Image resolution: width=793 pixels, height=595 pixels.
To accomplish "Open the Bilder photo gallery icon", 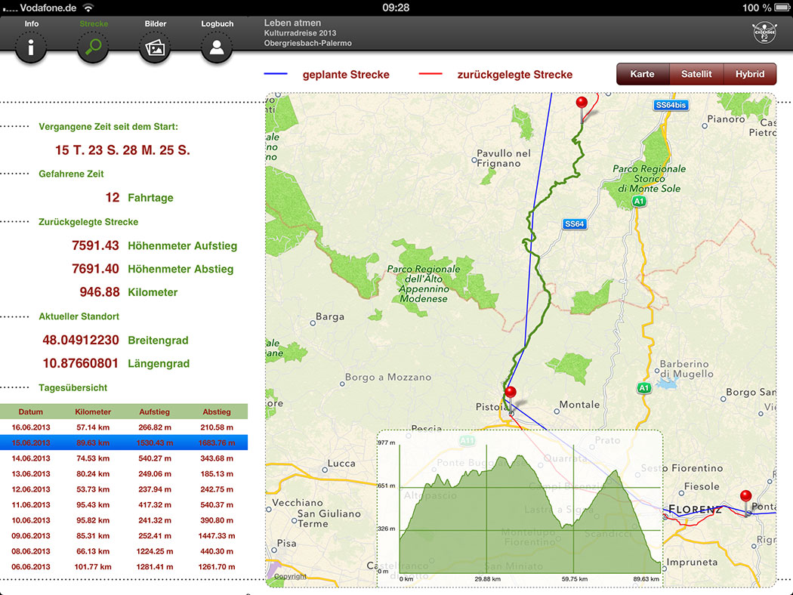I will [155, 48].
